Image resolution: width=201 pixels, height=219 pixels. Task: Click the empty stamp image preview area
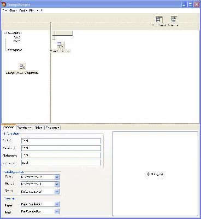coord(155,174)
